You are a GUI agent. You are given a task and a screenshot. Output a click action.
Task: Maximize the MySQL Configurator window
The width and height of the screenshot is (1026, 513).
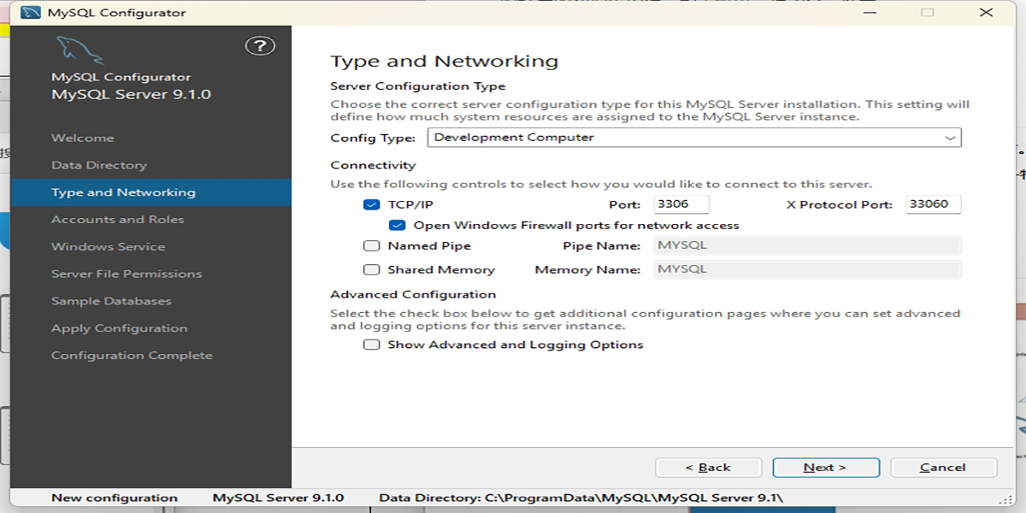coord(927,12)
